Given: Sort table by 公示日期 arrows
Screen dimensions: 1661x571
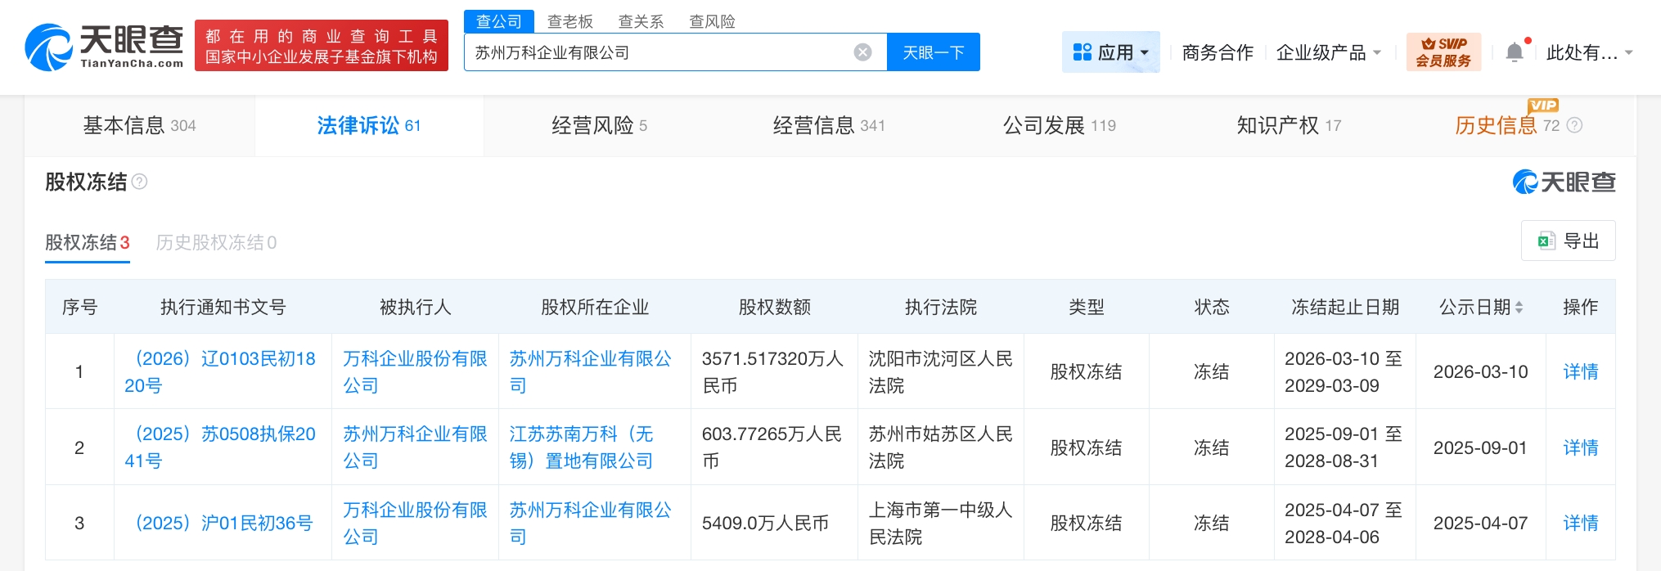Looking at the screenshot, I should click(1519, 308).
